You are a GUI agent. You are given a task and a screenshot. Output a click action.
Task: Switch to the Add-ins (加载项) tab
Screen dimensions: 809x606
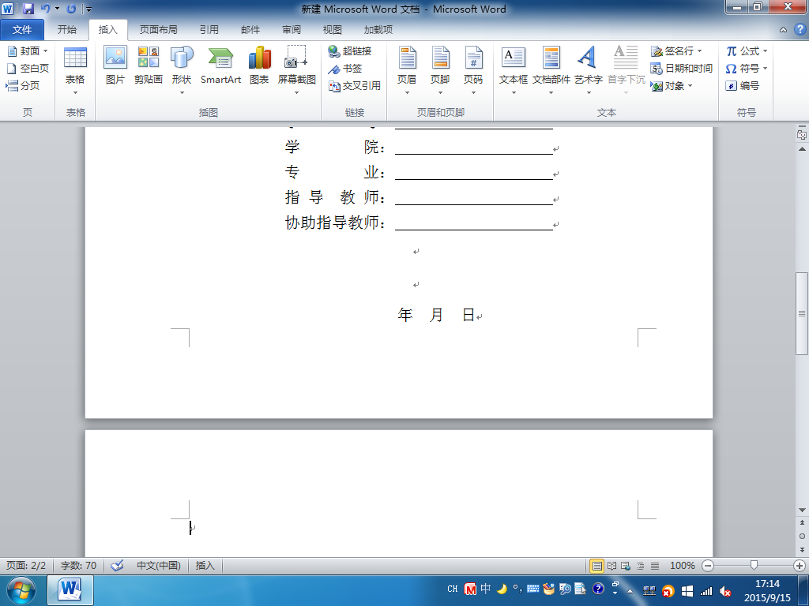[378, 29]
